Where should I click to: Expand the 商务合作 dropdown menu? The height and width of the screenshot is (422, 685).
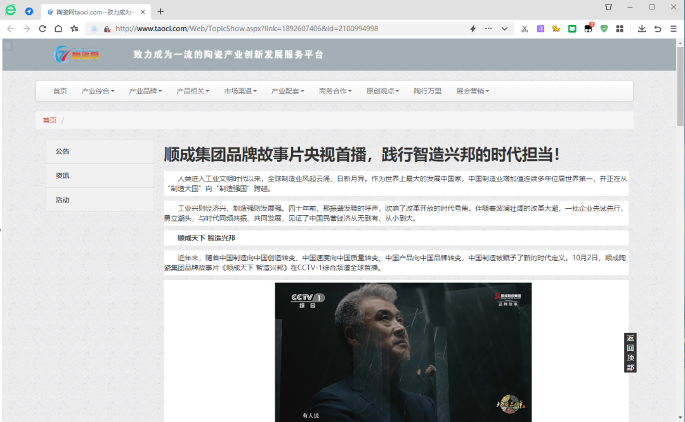point(335,91)
